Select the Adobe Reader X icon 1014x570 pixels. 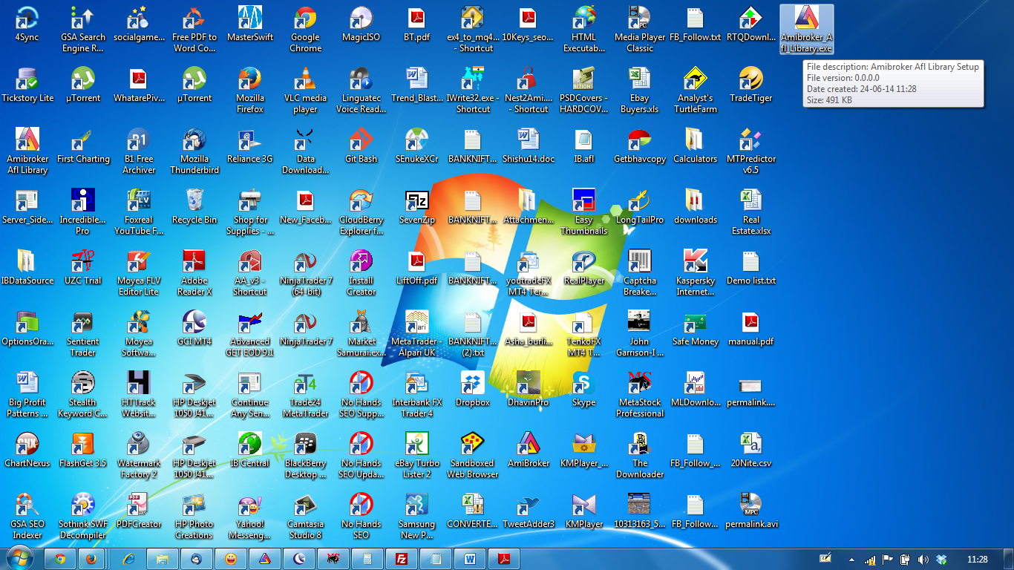(x=194, y=273)
